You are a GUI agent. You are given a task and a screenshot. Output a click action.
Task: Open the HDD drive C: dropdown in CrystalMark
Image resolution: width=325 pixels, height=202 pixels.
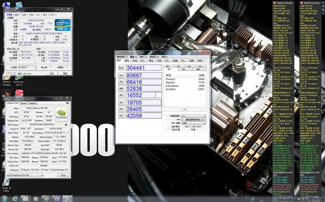(194, 120)
